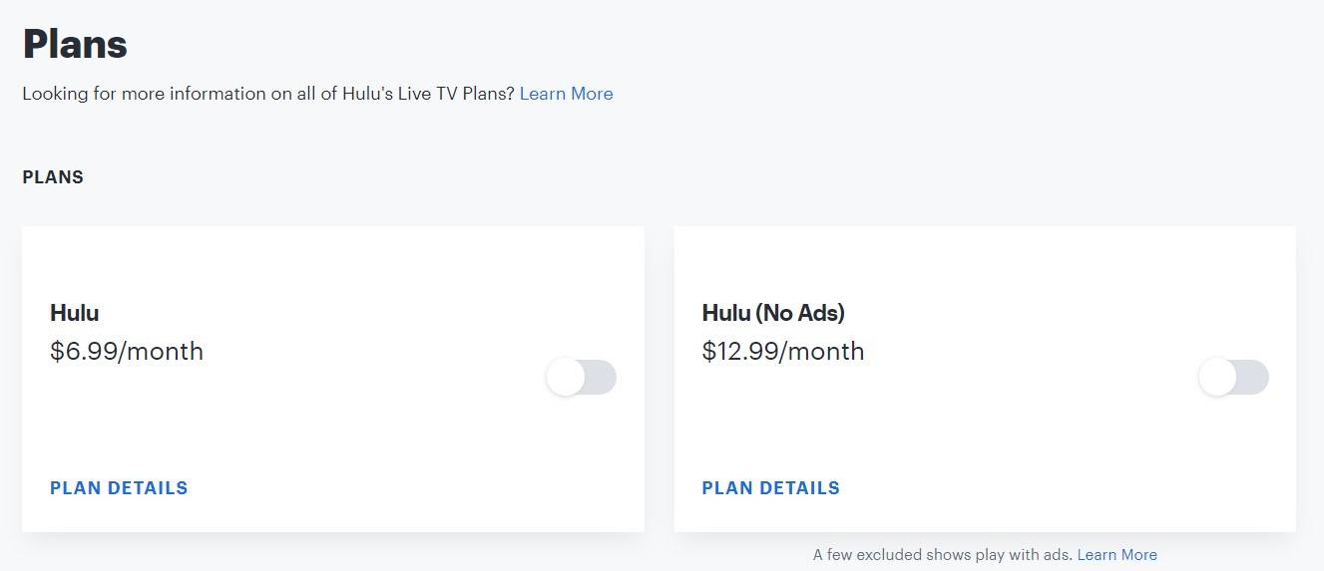Screen dimensions: 1324x571
Task: Click gray track of the Hulu switch
Action: click(602, 378)
